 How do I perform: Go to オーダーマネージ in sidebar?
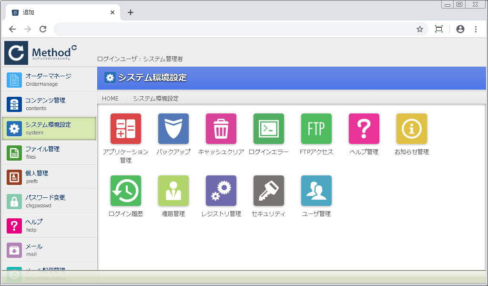(49, 80)
